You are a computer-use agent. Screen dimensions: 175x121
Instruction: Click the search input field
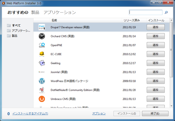pos(146,12)
